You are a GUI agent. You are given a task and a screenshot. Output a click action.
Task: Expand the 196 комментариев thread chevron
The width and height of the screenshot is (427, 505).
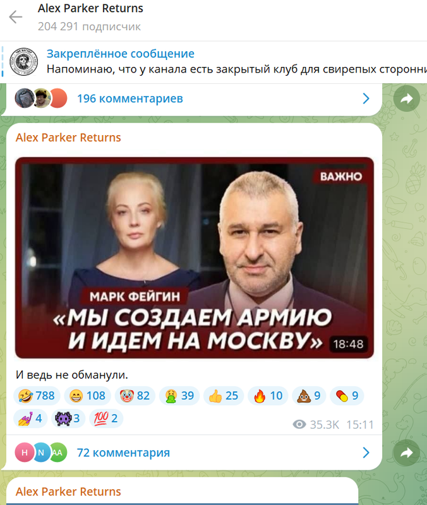click(x=366, y=98)
